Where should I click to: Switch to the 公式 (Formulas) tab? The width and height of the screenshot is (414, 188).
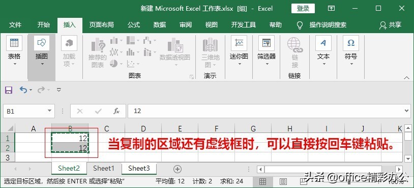(134, 25)
